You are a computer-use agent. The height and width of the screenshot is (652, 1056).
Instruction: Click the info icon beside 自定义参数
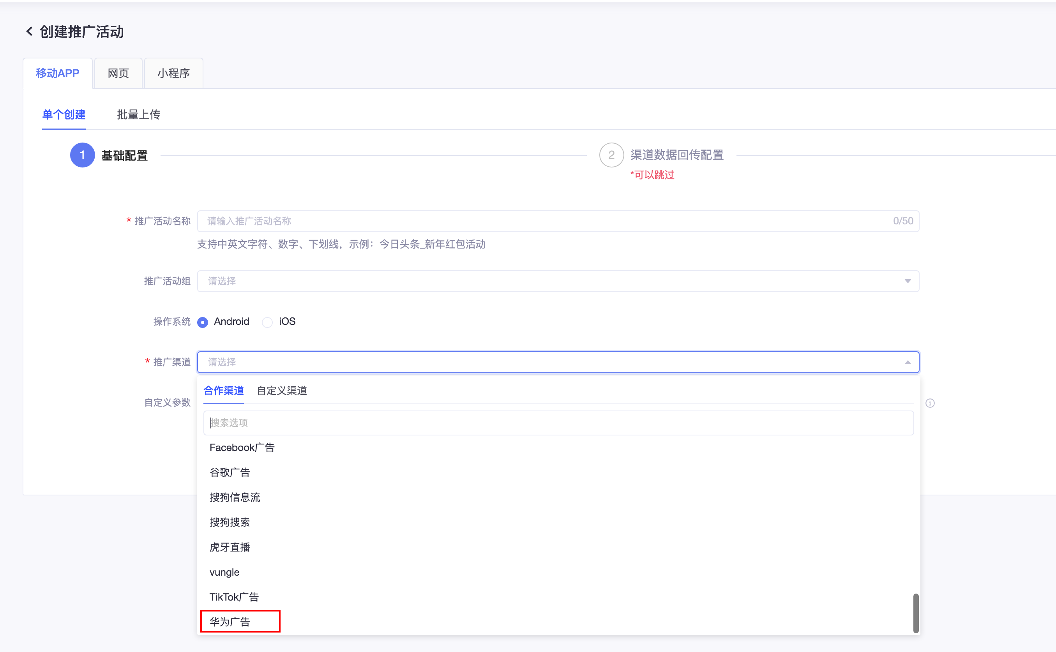pyautogui.click(x=930, y=403)
